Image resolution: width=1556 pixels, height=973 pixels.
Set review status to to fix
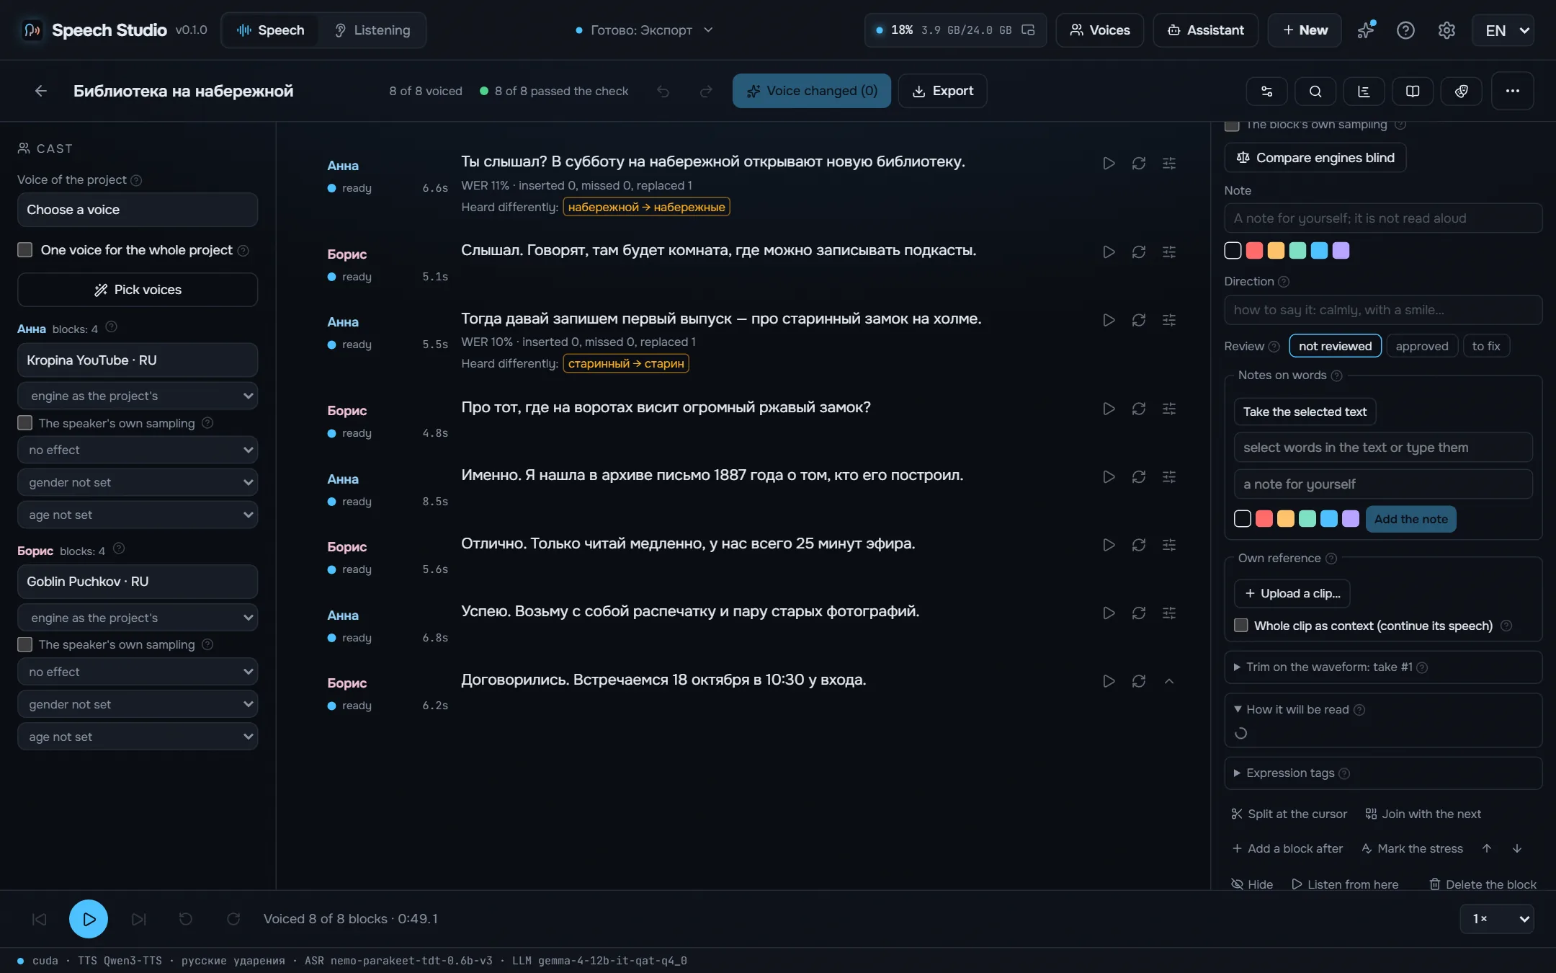tap(1486, 346)
